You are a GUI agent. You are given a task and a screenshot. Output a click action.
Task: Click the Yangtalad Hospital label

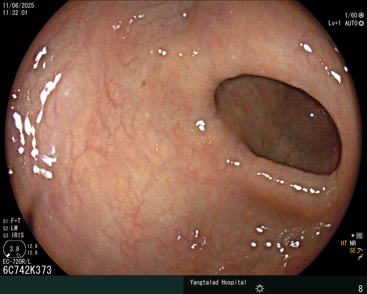pos(218,282)
